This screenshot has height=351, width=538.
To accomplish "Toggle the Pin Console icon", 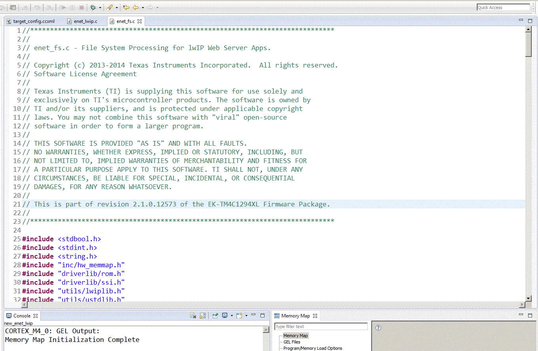I will tap(215, 315).
